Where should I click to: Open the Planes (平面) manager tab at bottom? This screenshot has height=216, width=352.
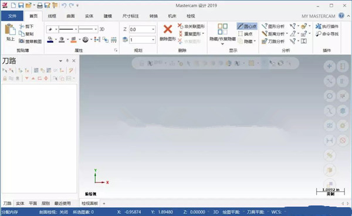pyautogui.click(x=33, y=203)
